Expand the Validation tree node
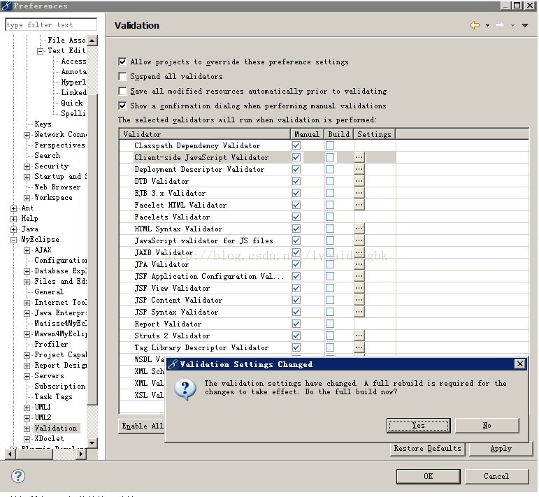Screen dimensions: 539x497 click(x=27, y=428)
